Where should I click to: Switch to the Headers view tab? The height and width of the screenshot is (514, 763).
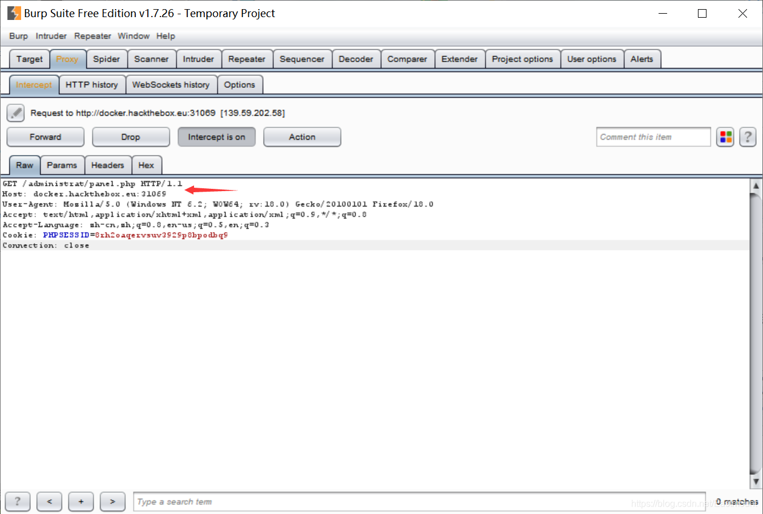coord(107,165)
